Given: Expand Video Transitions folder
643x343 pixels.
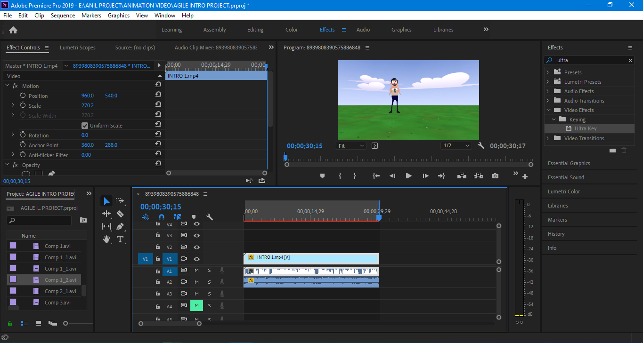Looking at the screenshot, I should pos(547,138).
